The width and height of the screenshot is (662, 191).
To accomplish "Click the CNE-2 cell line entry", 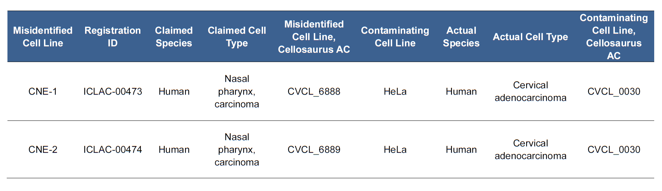I will 43,150.
